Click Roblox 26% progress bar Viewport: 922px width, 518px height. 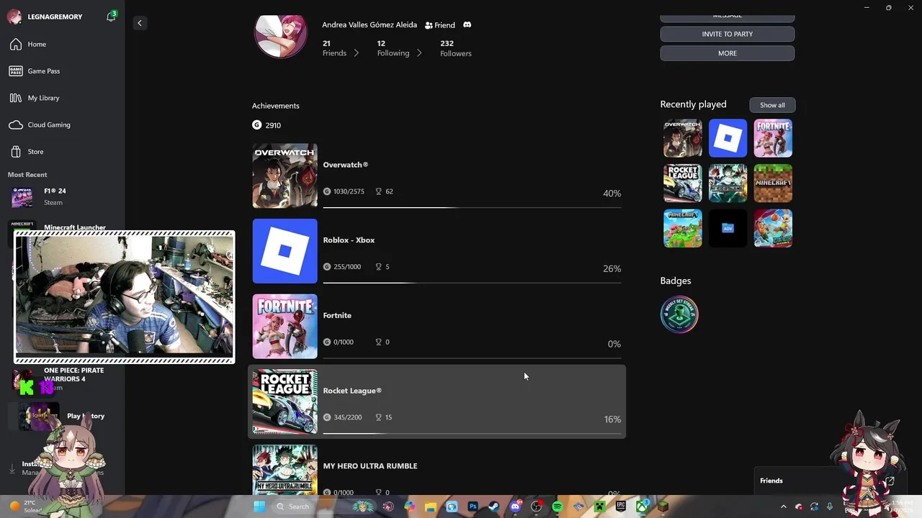point(472,283)
